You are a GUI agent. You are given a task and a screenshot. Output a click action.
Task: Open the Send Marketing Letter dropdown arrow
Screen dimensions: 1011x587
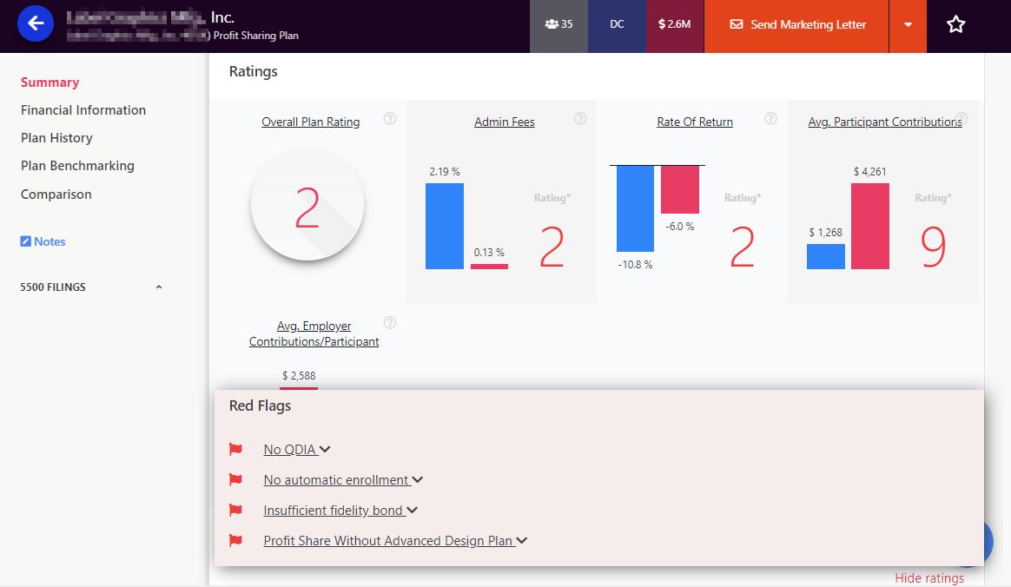pyautogui.click(x=908, y=24)
